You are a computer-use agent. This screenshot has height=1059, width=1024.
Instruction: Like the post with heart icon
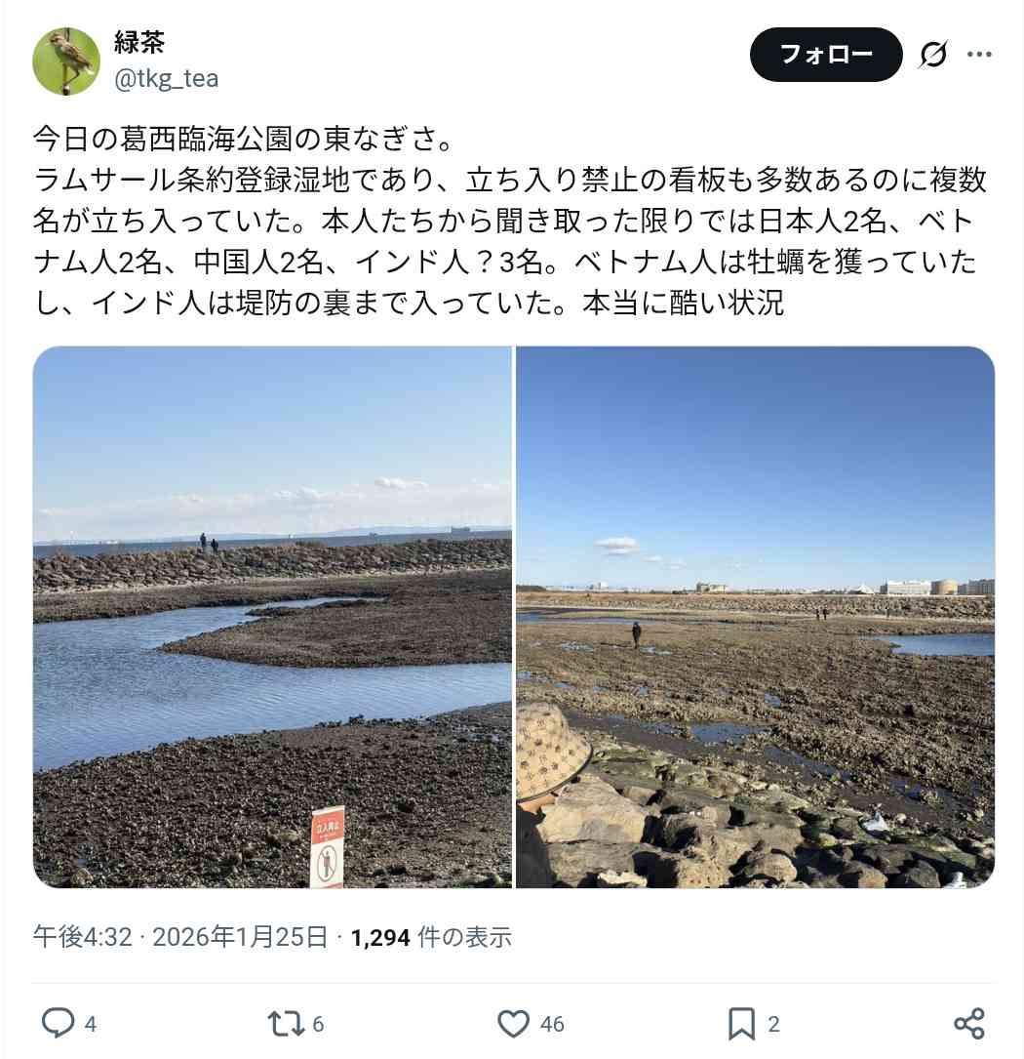pyautogui.click(x=514, y=1023)
